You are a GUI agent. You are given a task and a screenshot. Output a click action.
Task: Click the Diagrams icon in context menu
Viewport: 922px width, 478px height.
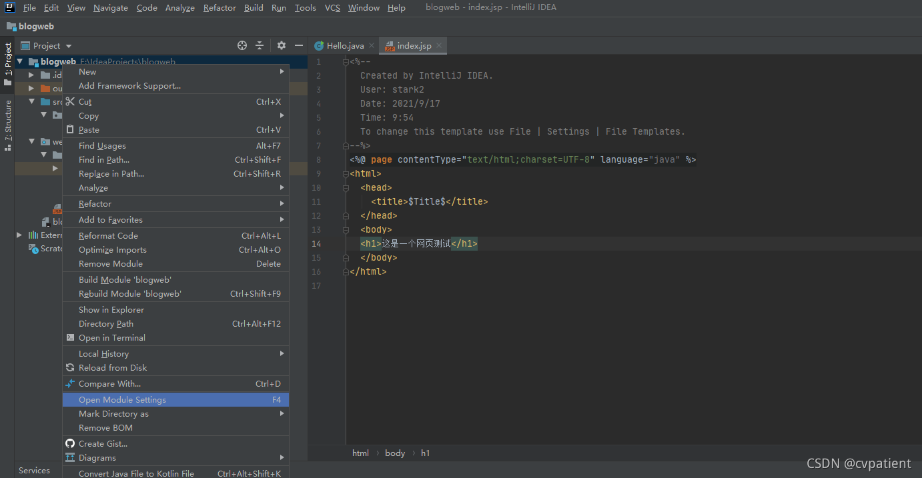(70, 457)
